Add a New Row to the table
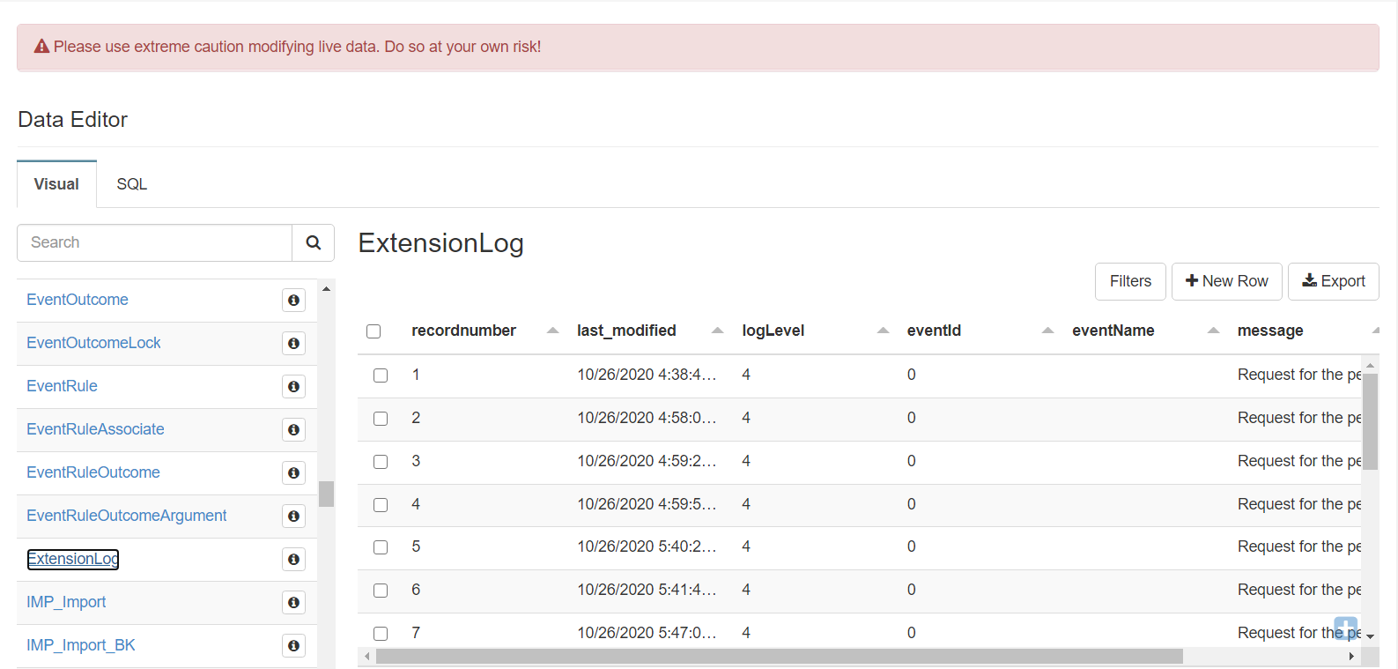 click(1226, 281)
